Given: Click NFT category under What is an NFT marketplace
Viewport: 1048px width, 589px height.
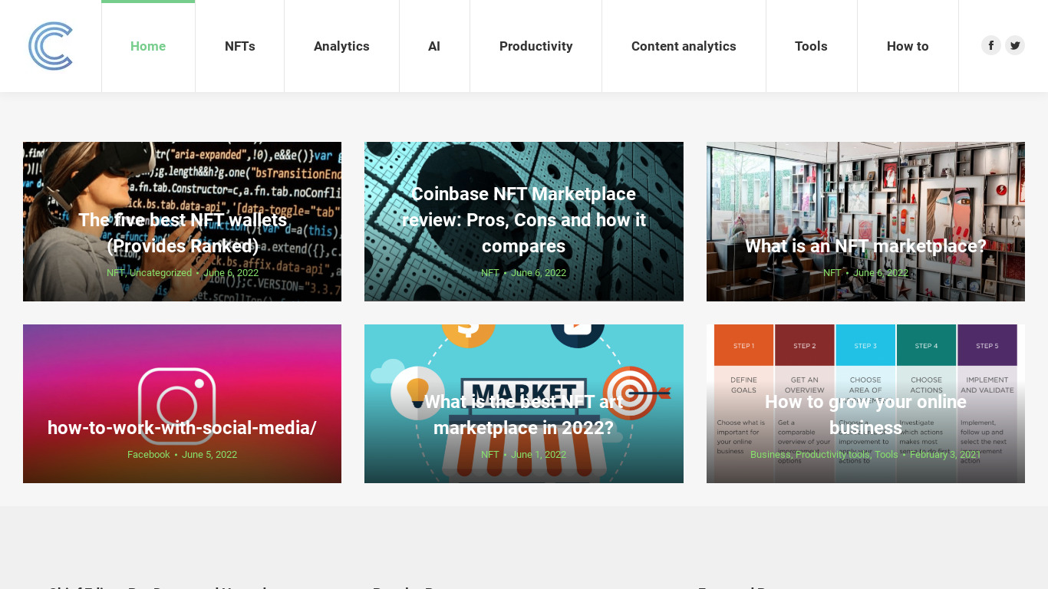Looking at the screenshot, I should 832,273.
